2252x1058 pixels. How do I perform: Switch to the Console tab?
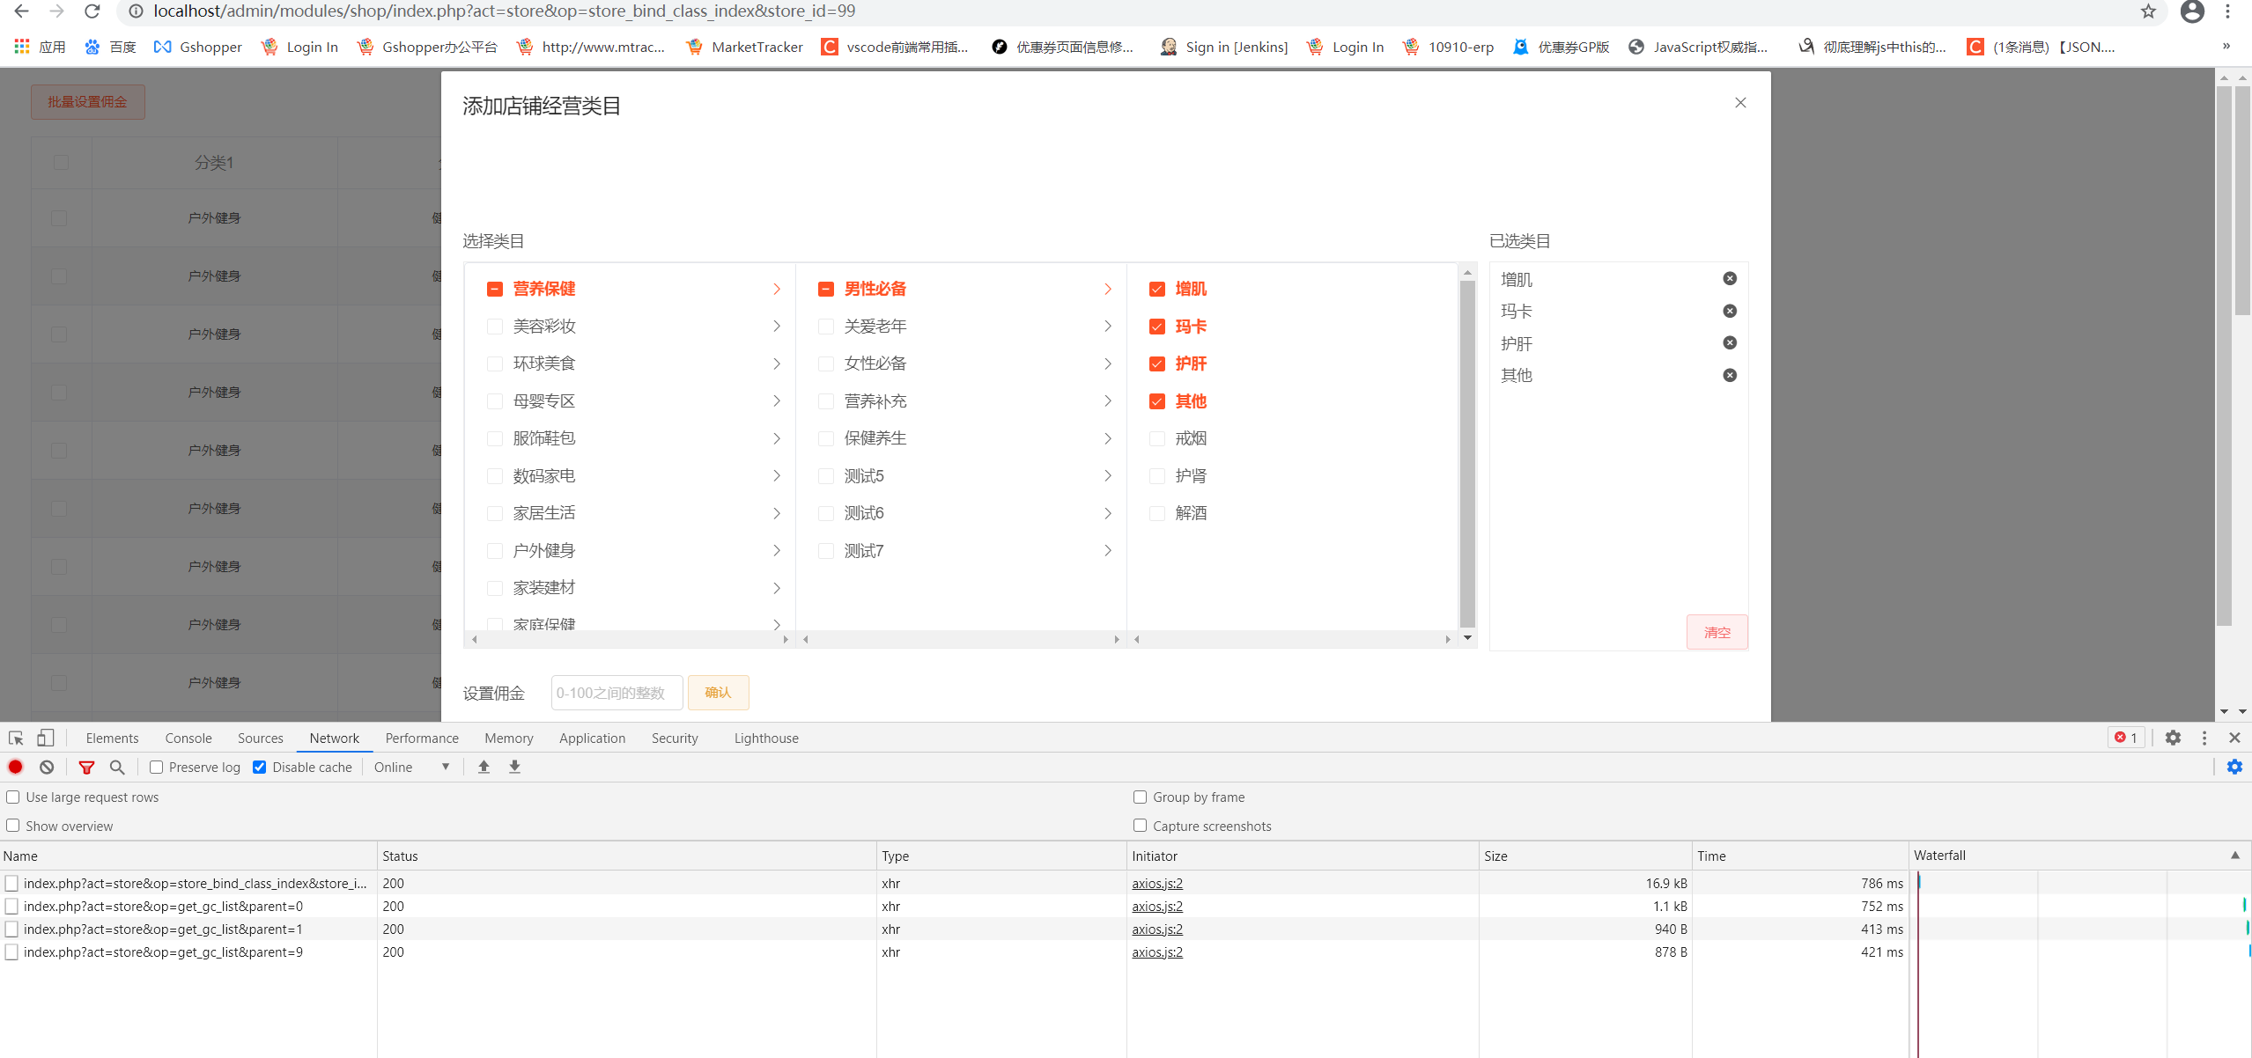tap(188, 738)
